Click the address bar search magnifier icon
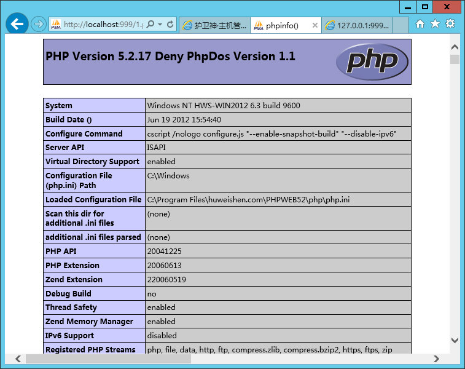465x369 pixels. (150, 24)
